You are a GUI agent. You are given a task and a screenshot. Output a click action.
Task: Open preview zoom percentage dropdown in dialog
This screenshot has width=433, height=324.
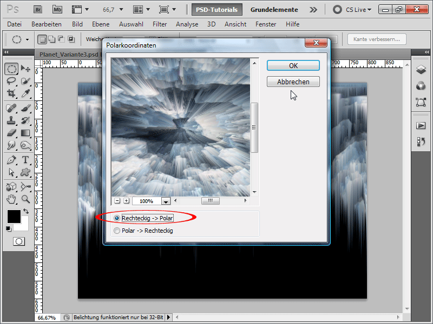click(x=166, y=201)
